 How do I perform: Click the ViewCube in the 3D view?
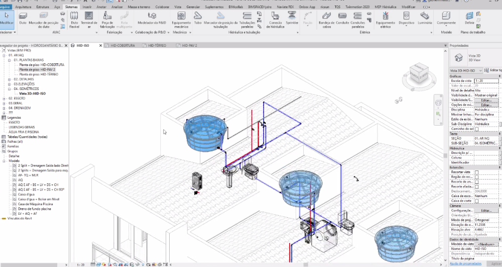point(419,73)
